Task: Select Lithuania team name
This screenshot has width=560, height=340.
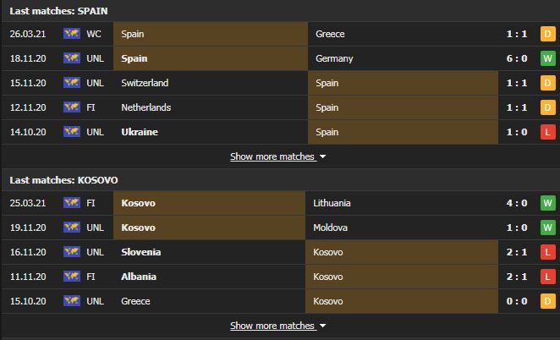Action: click(332, 203)
